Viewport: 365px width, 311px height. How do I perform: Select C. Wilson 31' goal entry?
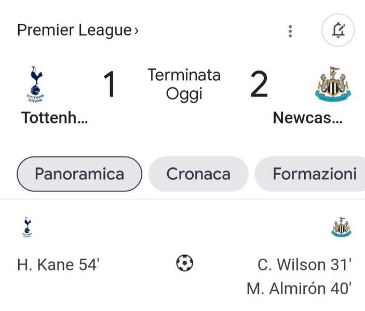click(305, 264)
